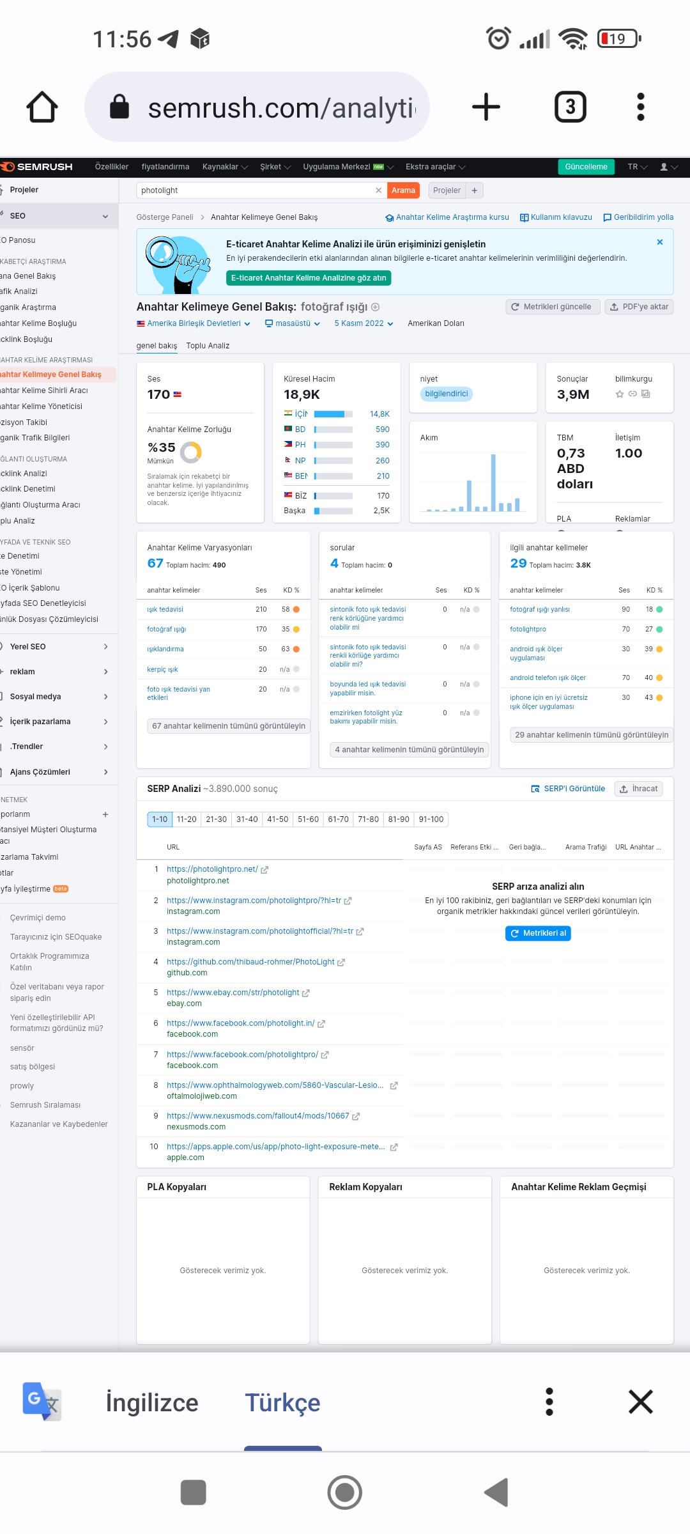Image resolution: width=690 pixels, height=1534 pixels.
Task: Click the Semrush logo
Action: [x=36, y=167]
